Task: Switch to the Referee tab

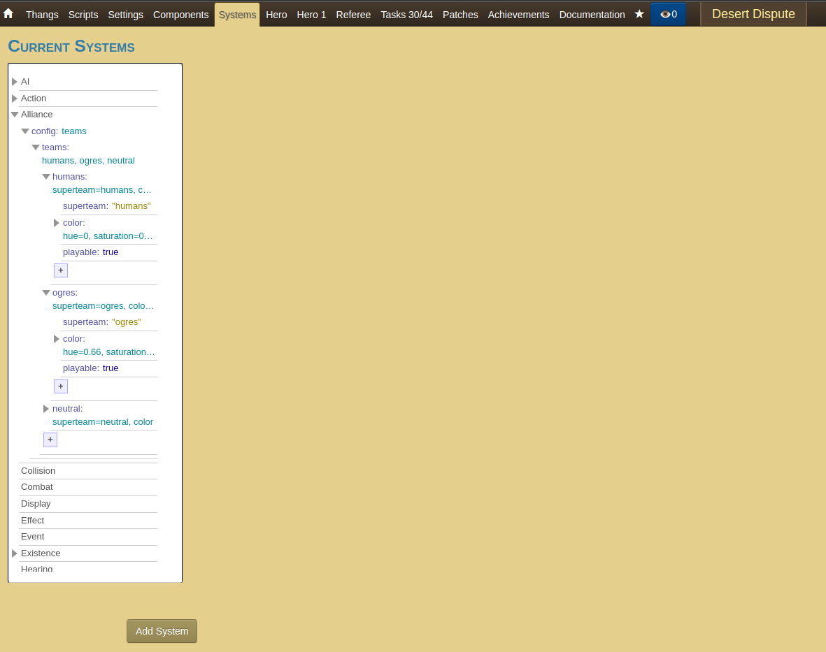Action: [x=353, y=15]
